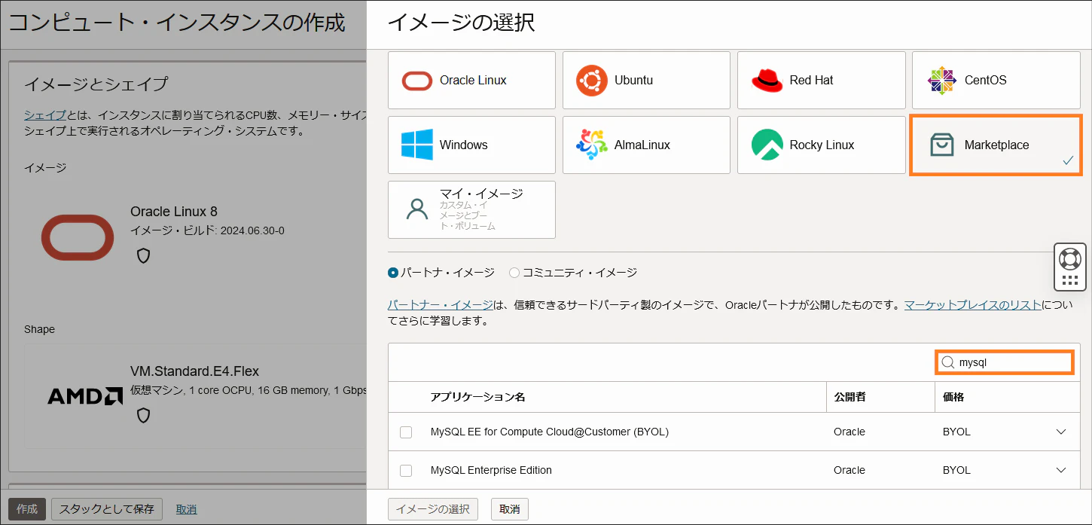Image resolution: width=1092 pixels, height=525 pixels.
Task: Open マーケットプレイスのリスト link
Action: click(x=973, y=305)
